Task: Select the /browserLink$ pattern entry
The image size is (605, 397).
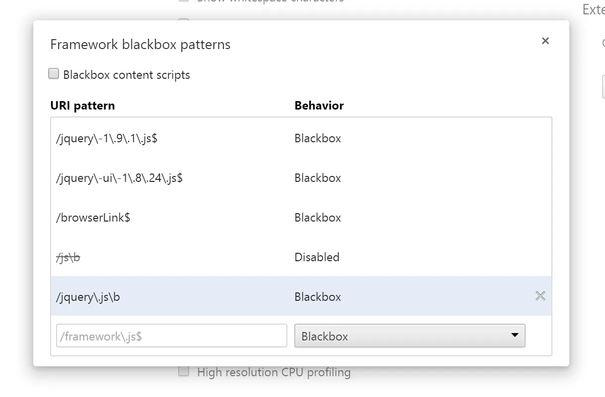Action: click(93, 218)
